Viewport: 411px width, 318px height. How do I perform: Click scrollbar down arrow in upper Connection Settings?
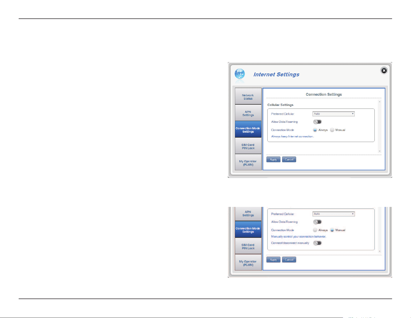point(380,151)
